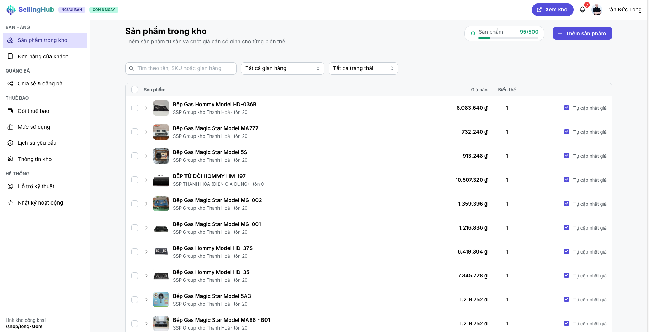Click the Sản phẩm trong kho sidebar icon
649x332 pixels.
click(10, 40)
